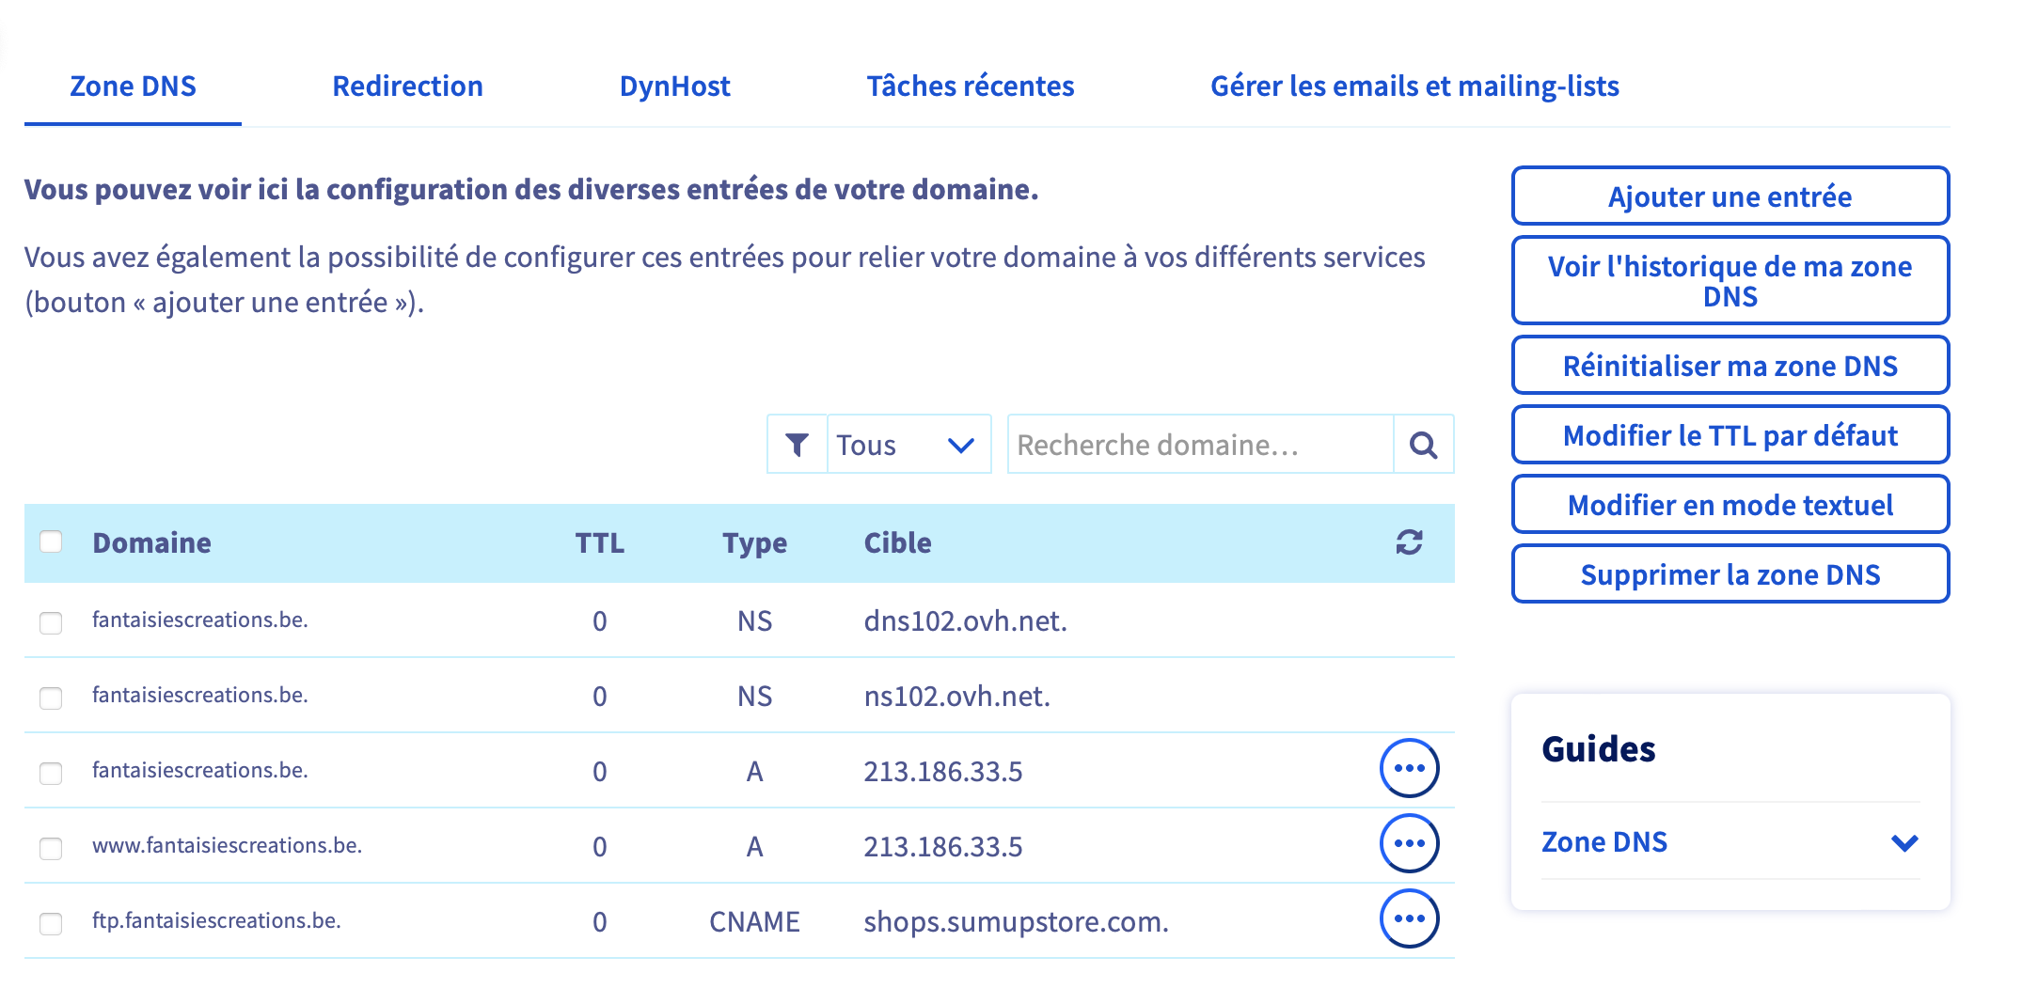Open the Tous record type dropdown
This screenshot has height=1004, width=2022.
click(x=908, y=445)
